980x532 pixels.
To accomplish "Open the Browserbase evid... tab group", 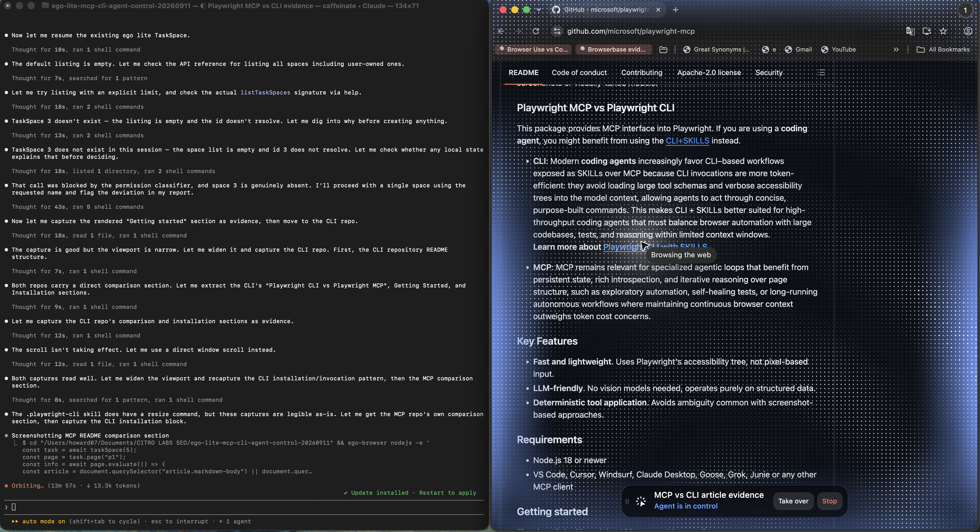I will pyautogui.click(x=613, y=50).
